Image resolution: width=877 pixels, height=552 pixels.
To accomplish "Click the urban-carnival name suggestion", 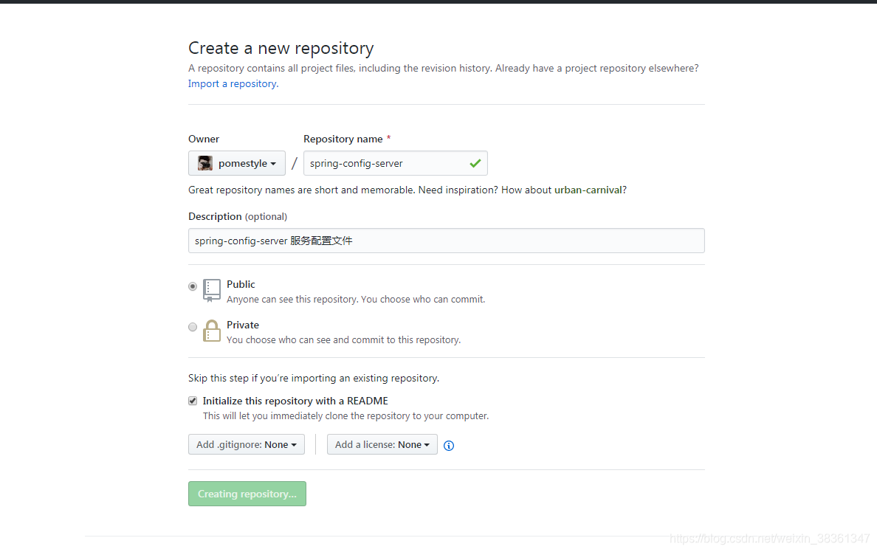I will click(x=588, y=190).
